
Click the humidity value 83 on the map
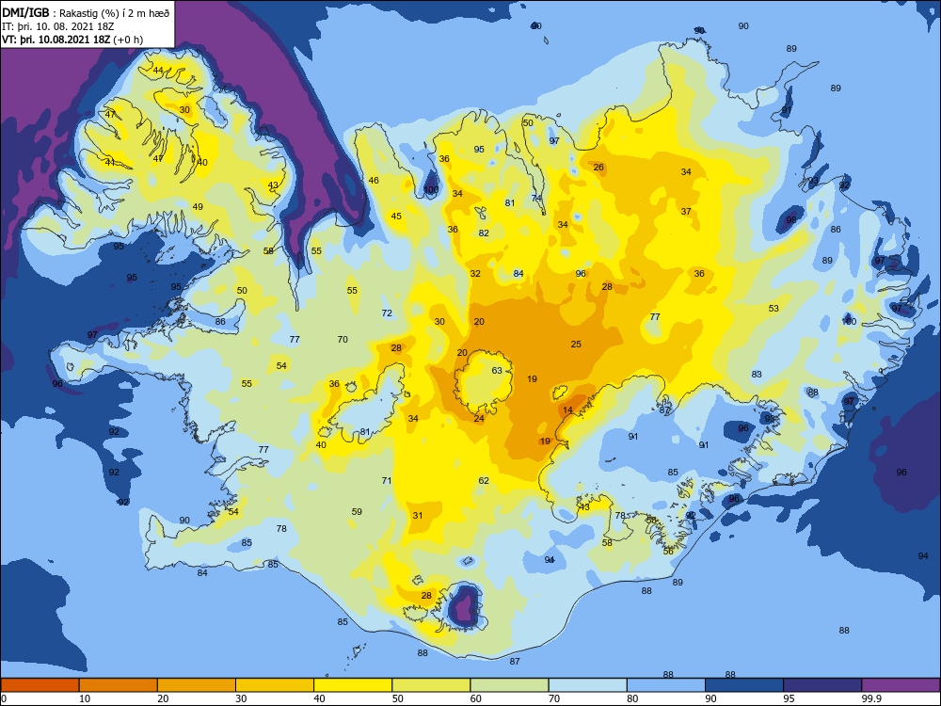[x=757, y=374]
